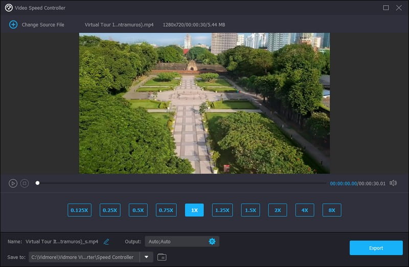The image size is (409, 267).
Task: Select 4X speed
Action: 305,210
